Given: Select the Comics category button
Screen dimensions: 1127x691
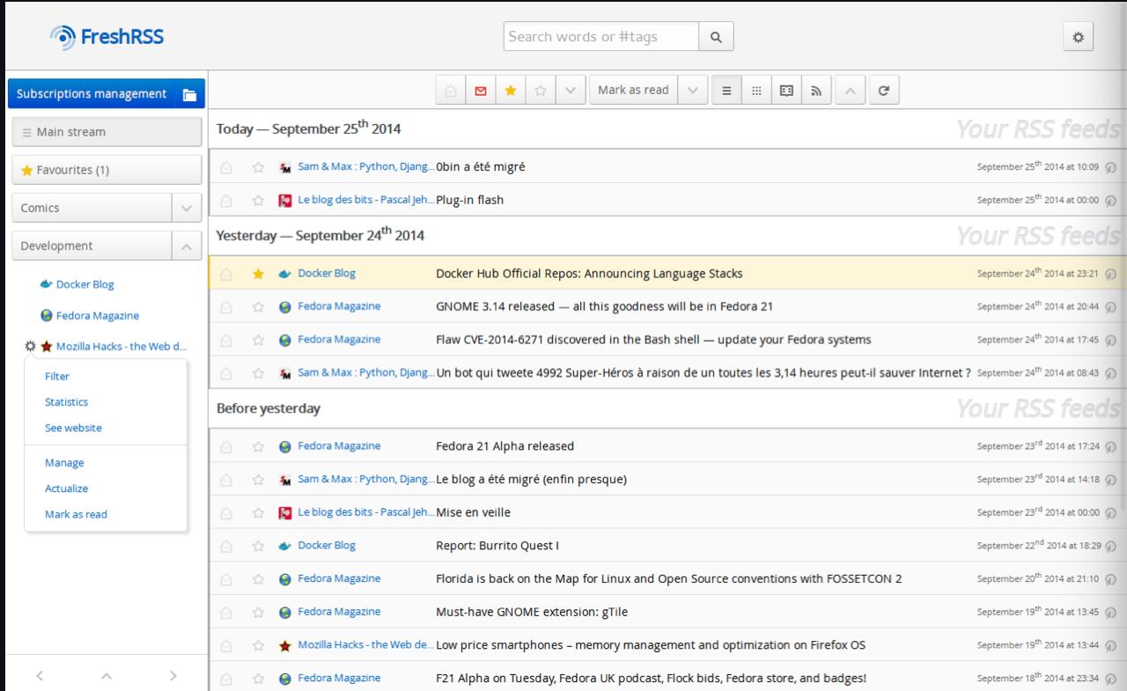Looking at the screenshot, I should click(x=92, y=208).
